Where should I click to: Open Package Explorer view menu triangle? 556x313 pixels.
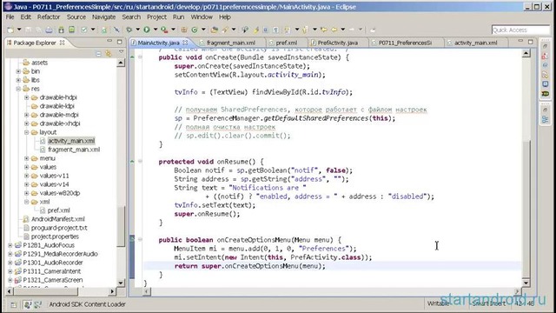point(122,53)
